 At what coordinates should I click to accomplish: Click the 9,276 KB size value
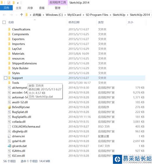[x=139, y=93]
